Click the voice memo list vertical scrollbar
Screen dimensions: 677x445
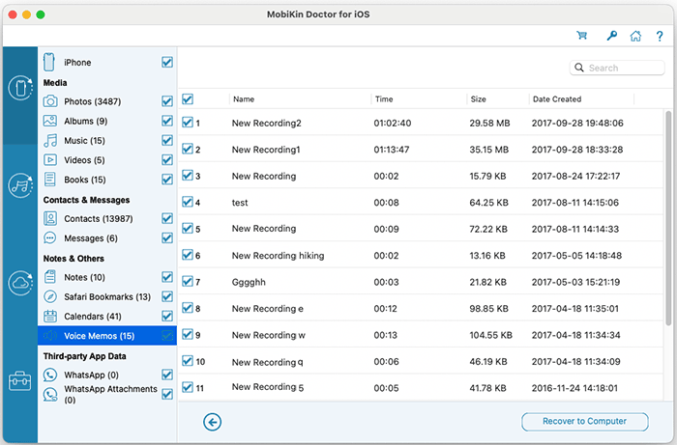coord(668,217)
